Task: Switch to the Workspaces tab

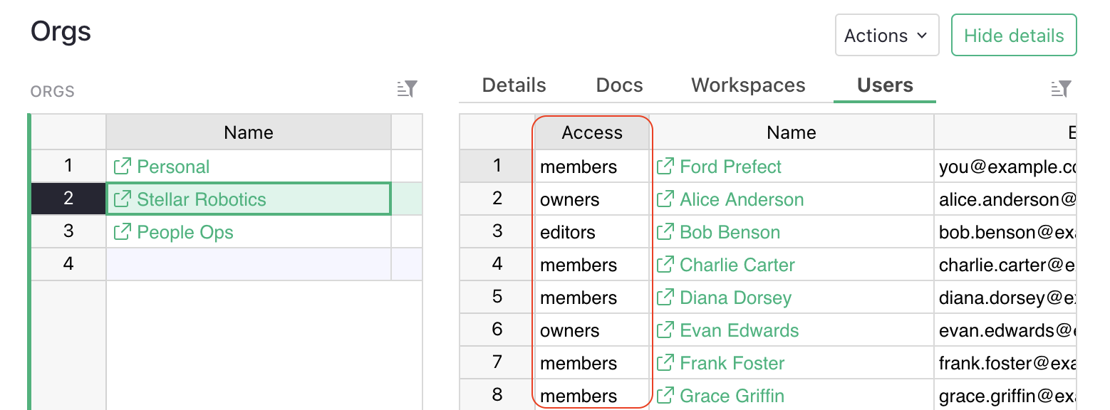Action: click(x=747, y=85)
